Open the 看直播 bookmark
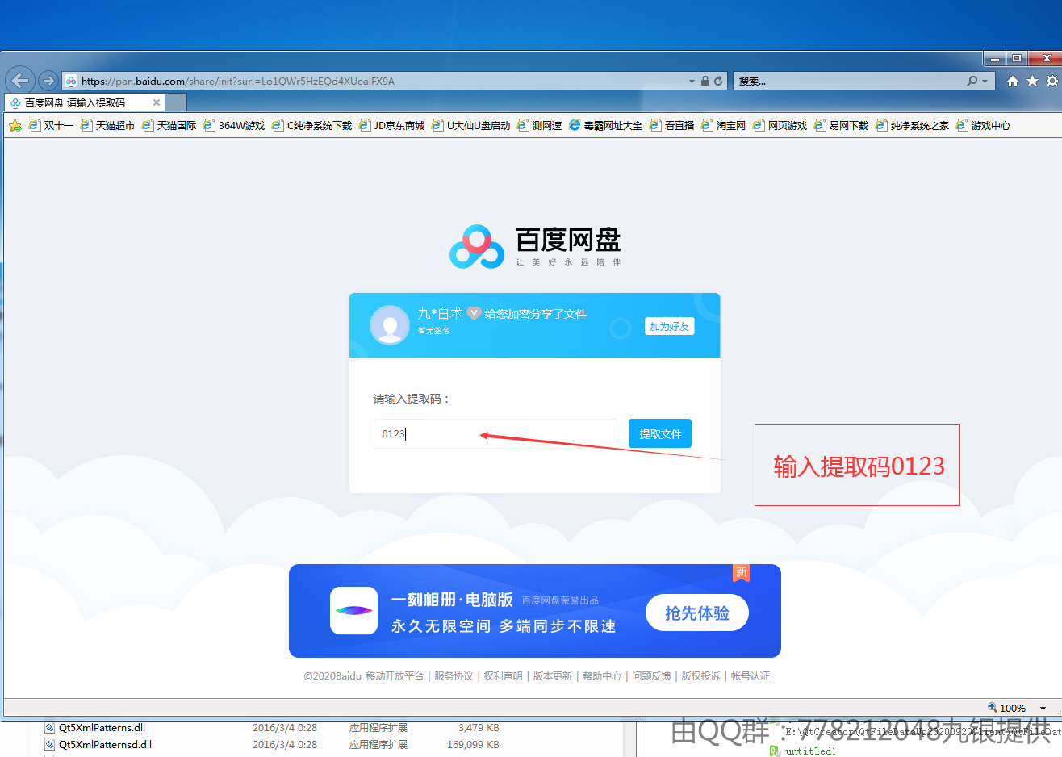The width and height of the screenshot is (1062, 757). [x=671, y=125]
